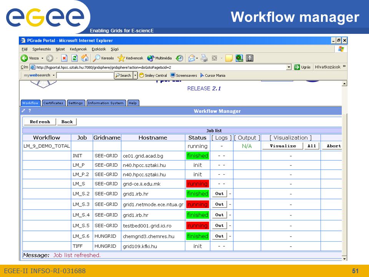This screenshot has height=277, width=369.
Task: Open the Fájl menu
Action: (x=25, y=49)
